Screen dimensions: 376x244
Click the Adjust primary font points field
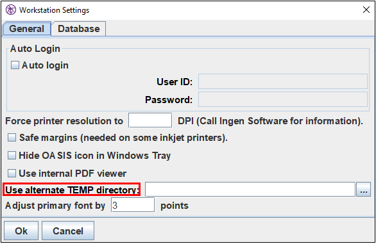tap(133, 205)
